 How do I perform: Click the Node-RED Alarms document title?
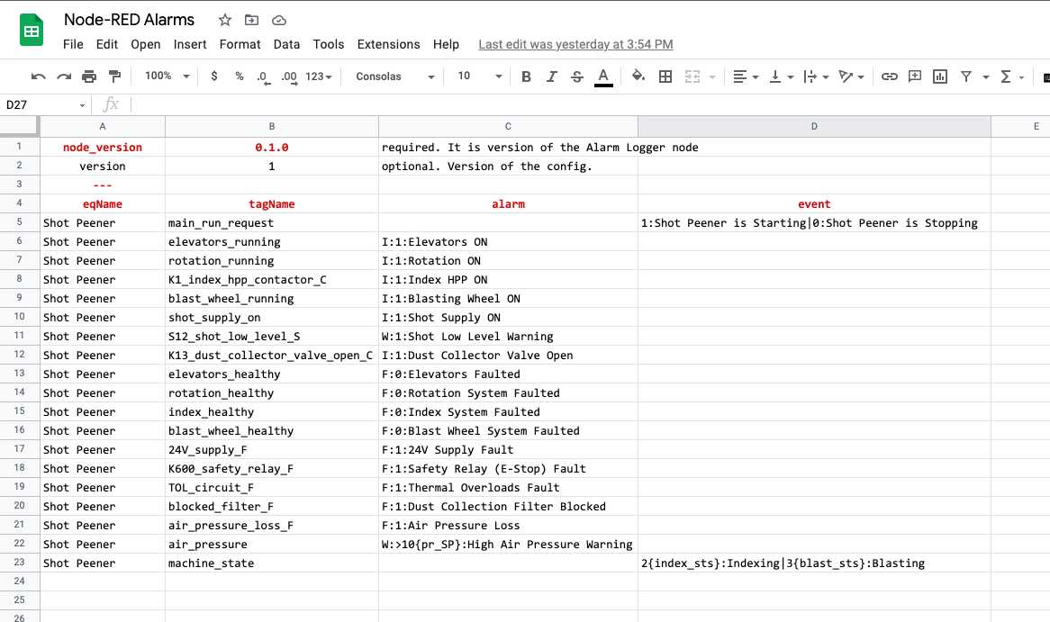(x=130, y=20)
